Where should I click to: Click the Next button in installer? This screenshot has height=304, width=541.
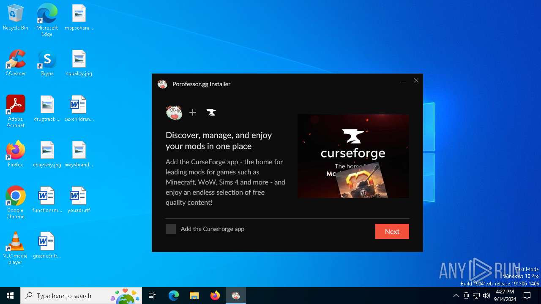[x=392, y=231]
